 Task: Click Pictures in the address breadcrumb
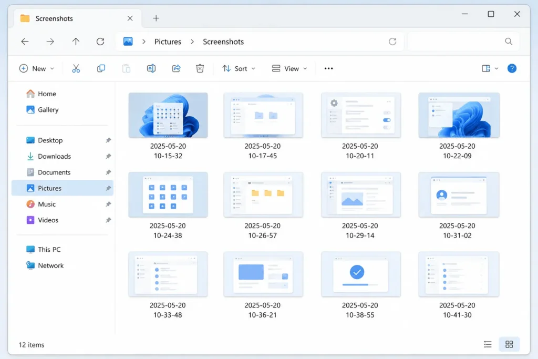[x=168, y=42]
